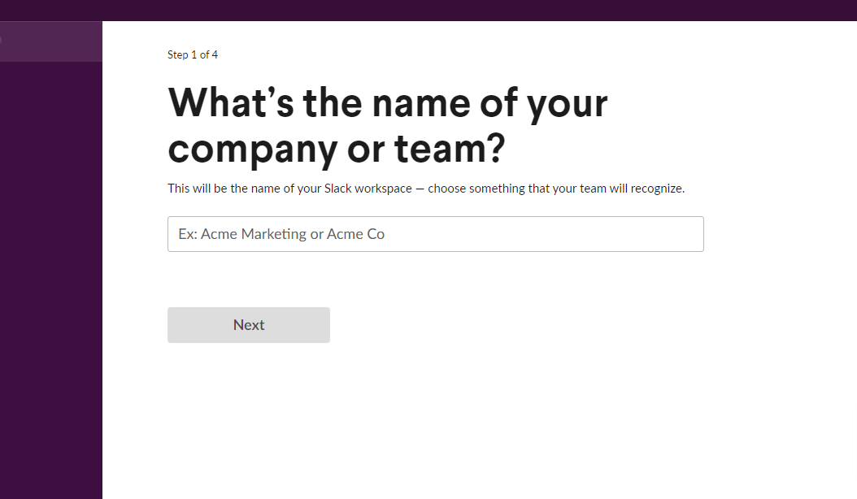Click the word "Slack" in the description
This screenshot has height=499, width=857.
[x=338, y=189]
